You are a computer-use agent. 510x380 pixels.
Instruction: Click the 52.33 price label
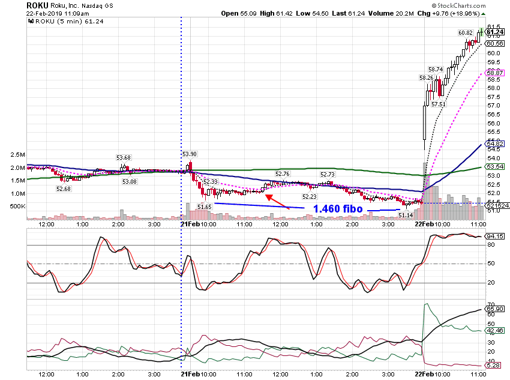pyautogui.click(x=211, y=181)
